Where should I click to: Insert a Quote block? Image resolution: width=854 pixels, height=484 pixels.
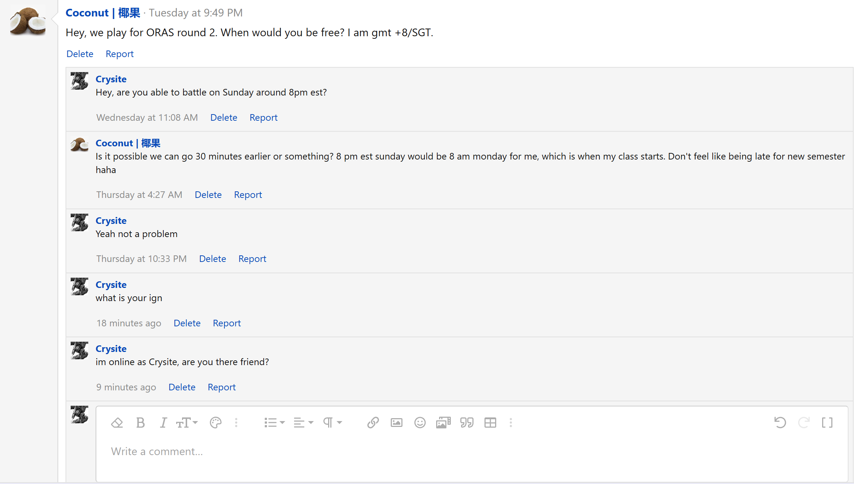tap(467, 423)
